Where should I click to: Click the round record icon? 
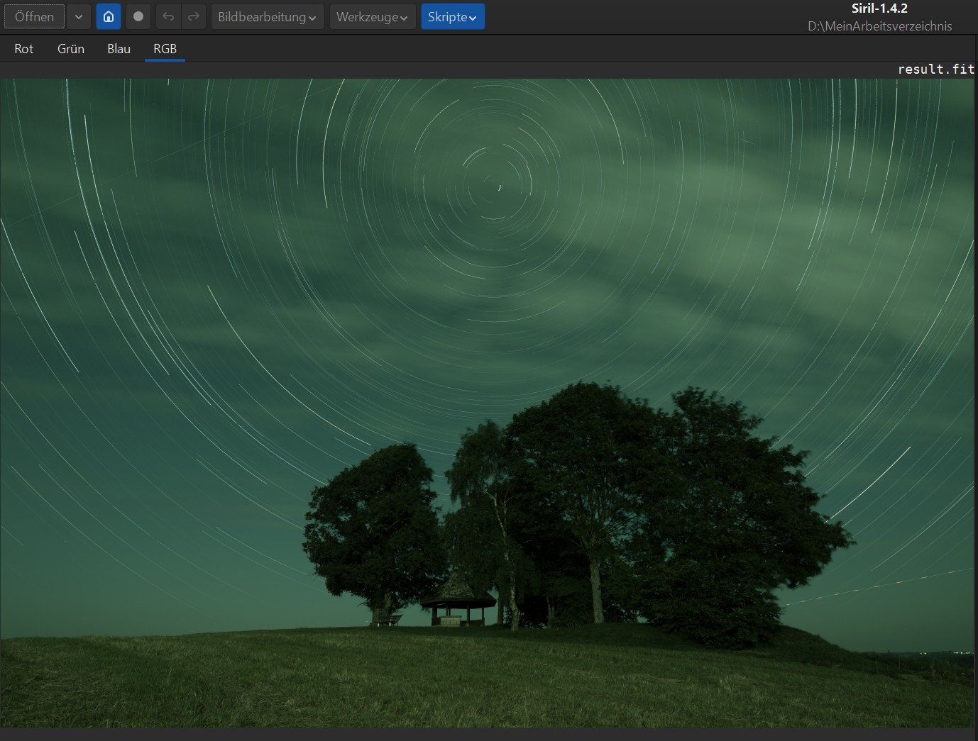coord(138,16)
